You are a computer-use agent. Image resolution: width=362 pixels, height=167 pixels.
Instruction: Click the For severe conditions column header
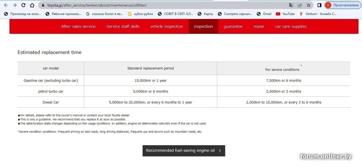point(284,68)
